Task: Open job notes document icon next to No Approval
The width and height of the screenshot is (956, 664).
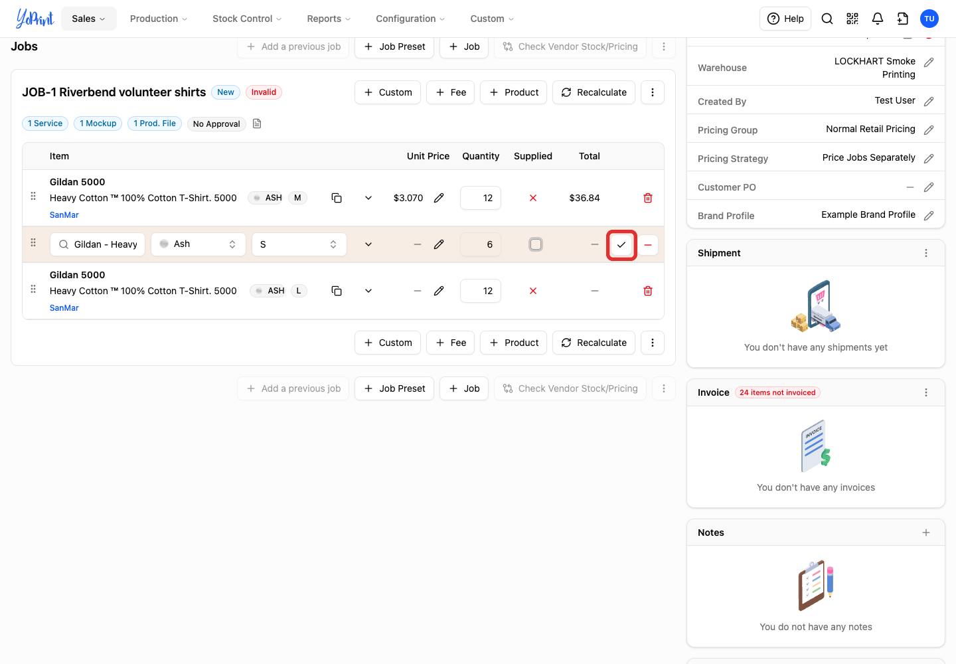Action: point(257,124)
